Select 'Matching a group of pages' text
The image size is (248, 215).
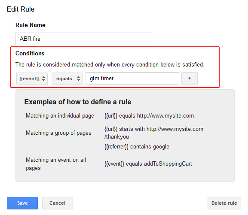tap(58, 133)
